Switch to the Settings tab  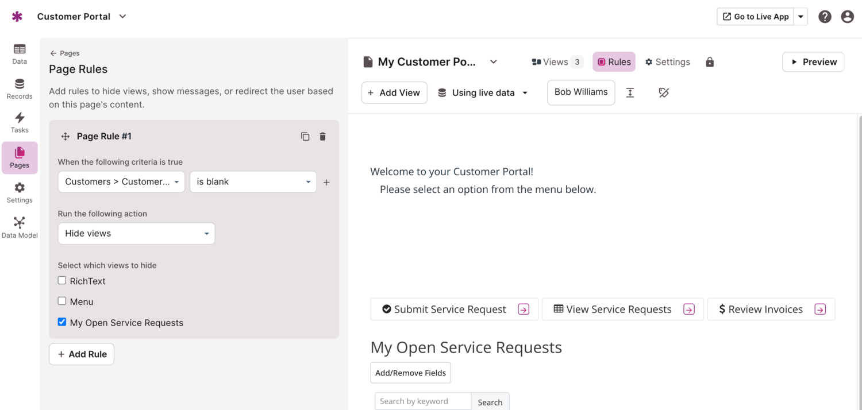(667, 62)
